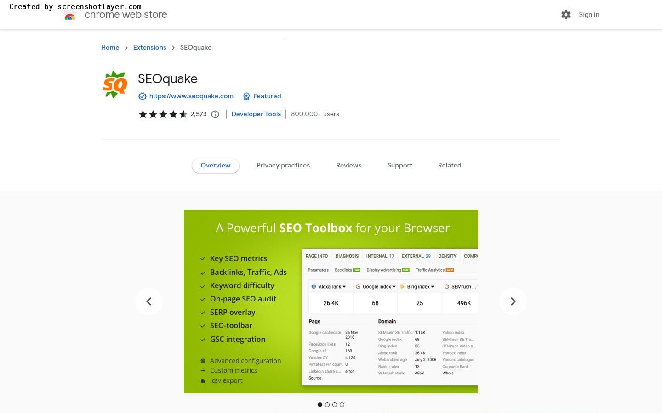Select the fourth carousel dot
The image size is (662, 413).
pos(342,405)
